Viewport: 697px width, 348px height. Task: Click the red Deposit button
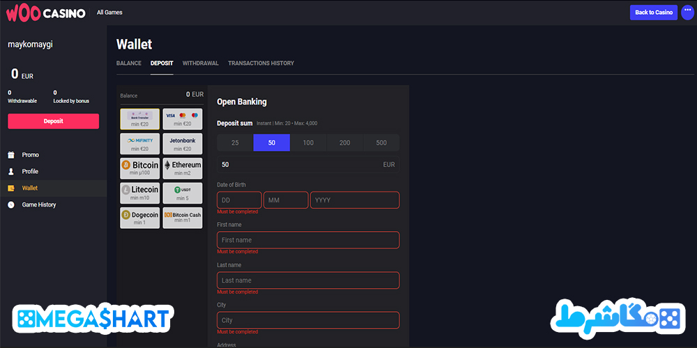(x=54, y=121)
